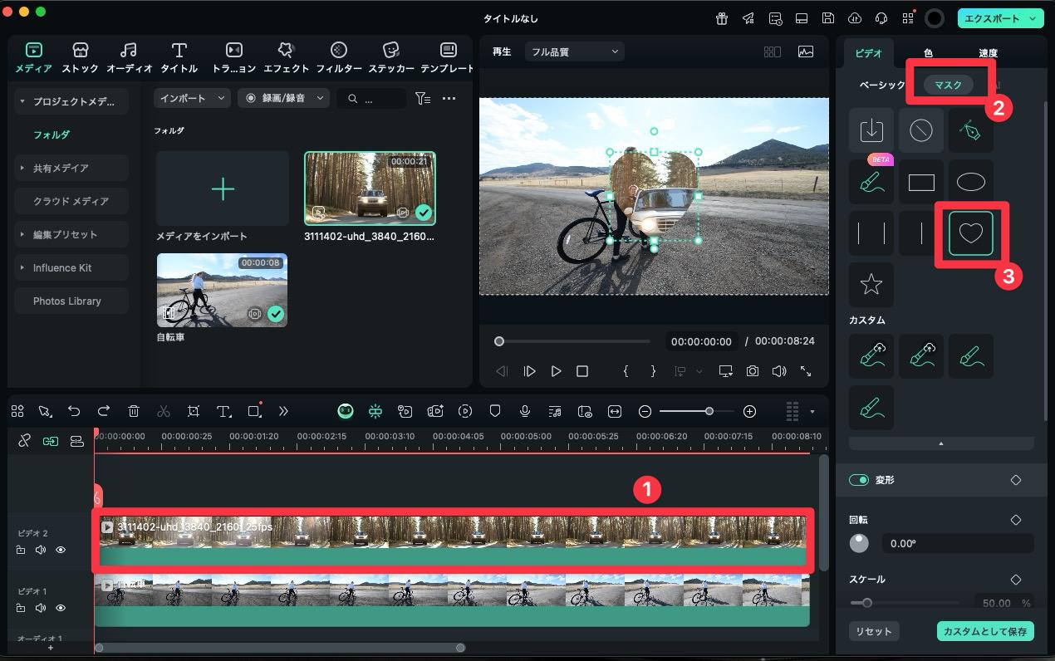The height and width of the screenshot is (661, 1055).
Task: Select the pen draw mask tool
Action: click(x=970, y=130)
